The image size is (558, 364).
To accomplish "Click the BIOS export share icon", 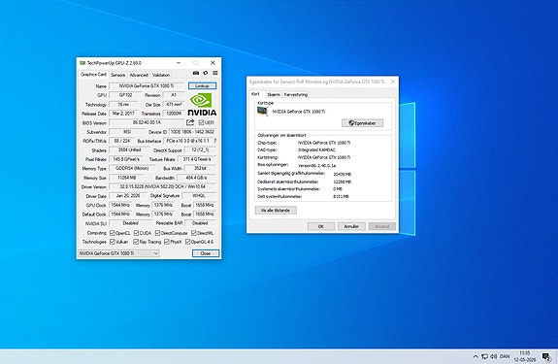I will point(190,122).
